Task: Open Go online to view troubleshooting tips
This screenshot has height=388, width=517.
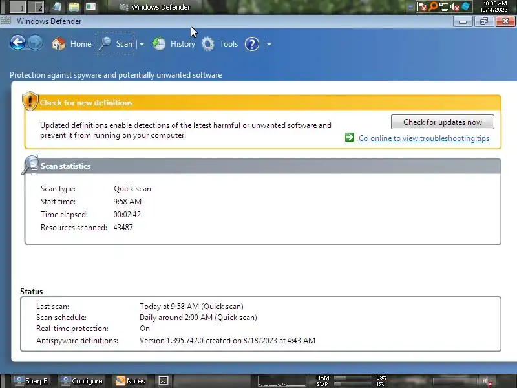Action: point(424,138)
